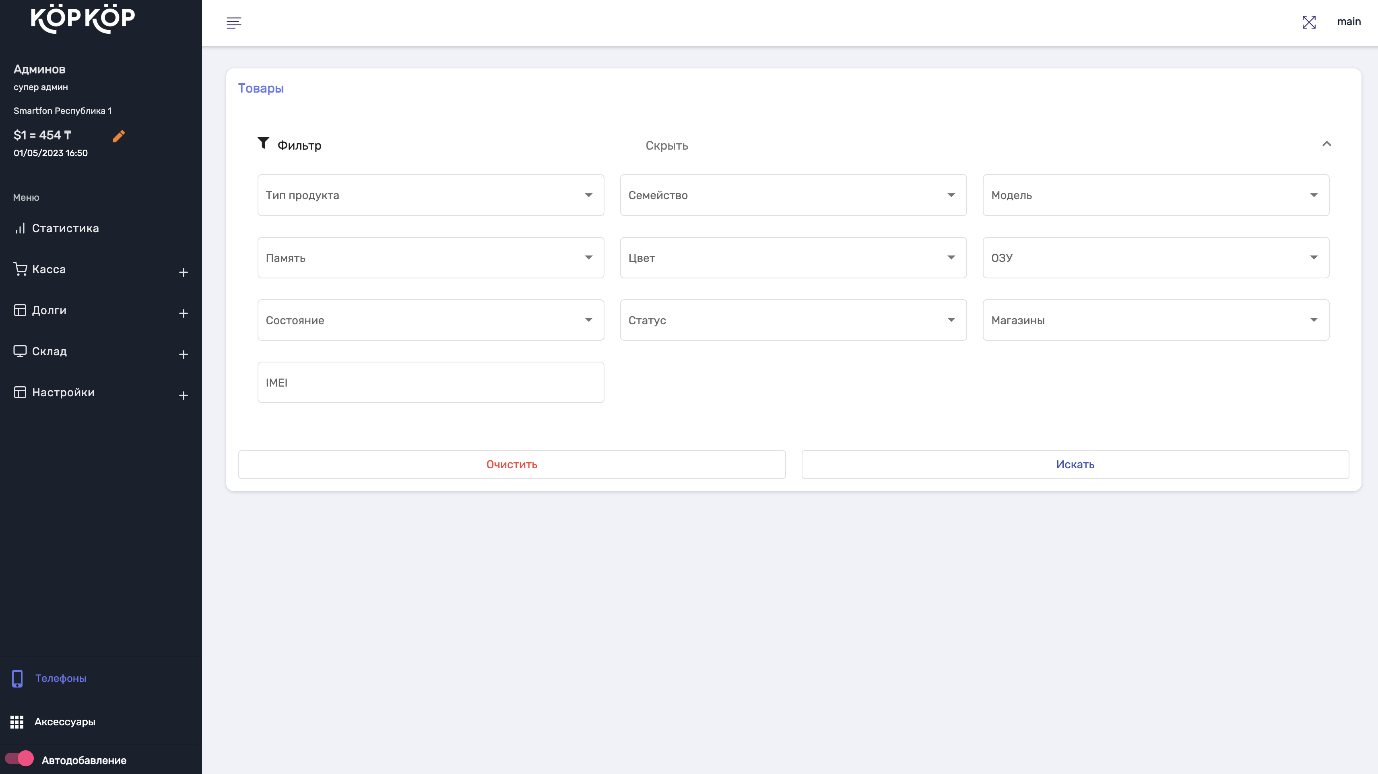Click the fullscreen expand icon

[1308, 22]
